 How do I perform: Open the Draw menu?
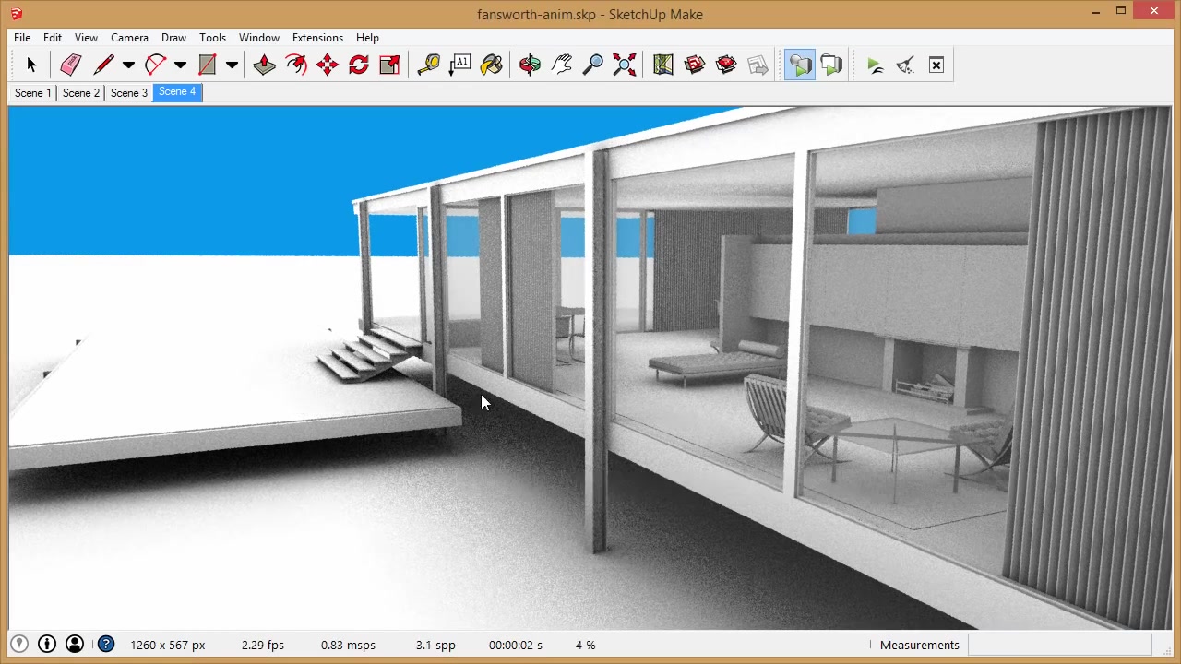pos(173,38)
